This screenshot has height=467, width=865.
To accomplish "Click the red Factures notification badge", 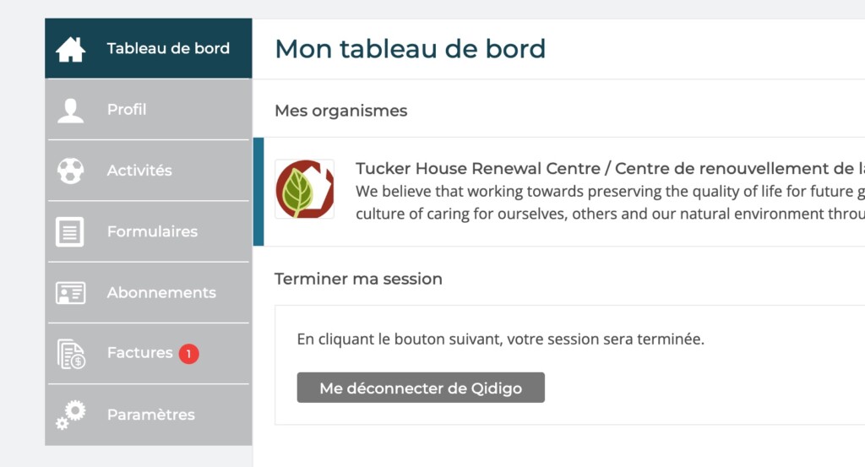I will [x=188, y=354].
